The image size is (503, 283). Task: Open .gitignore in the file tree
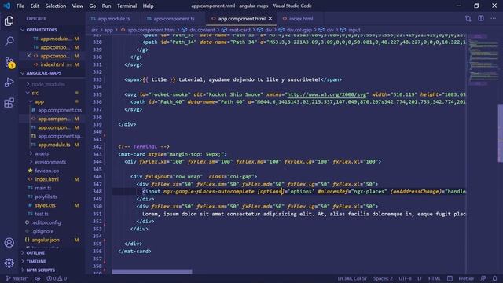click(43, 231)
